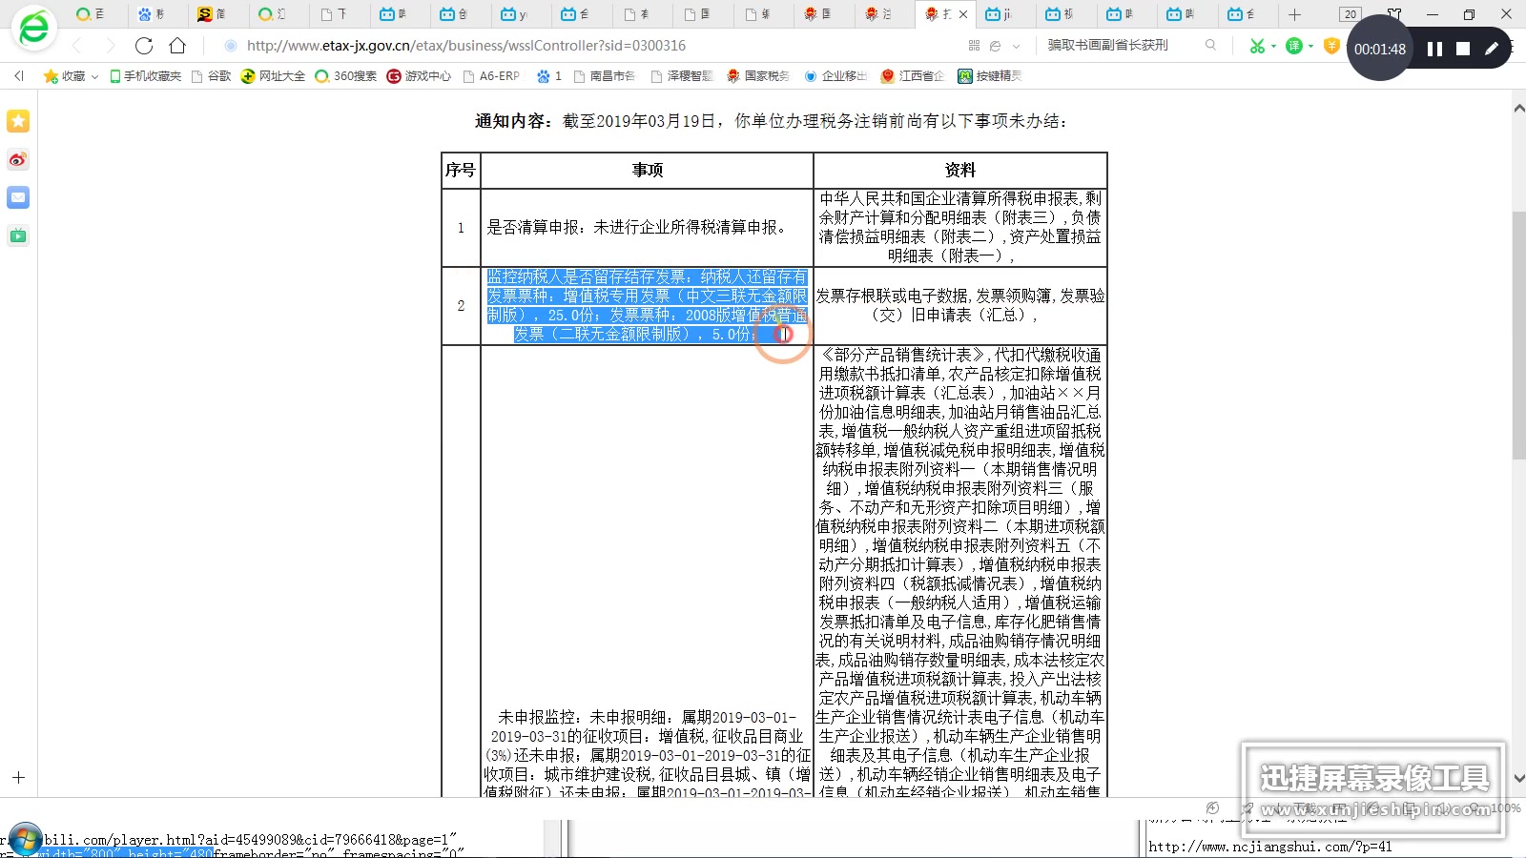Click the search magnifier icon

pos(1210,45)
